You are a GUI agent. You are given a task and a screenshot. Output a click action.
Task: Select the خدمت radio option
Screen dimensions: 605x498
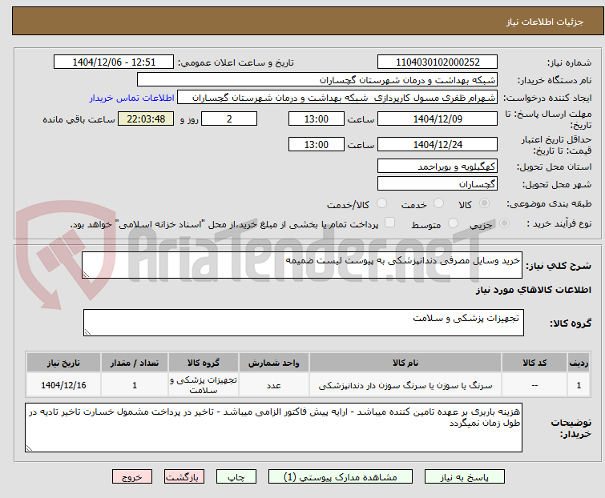coord(438,203)
